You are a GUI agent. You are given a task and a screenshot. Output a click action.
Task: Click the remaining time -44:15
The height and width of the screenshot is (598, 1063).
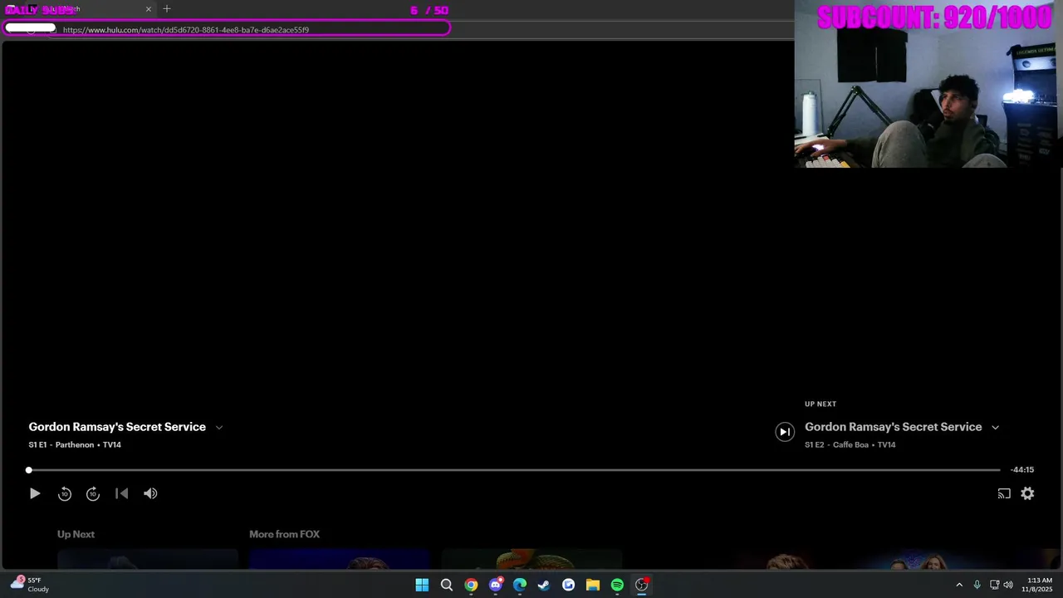pyautogui.click(x=1022, y=470)
